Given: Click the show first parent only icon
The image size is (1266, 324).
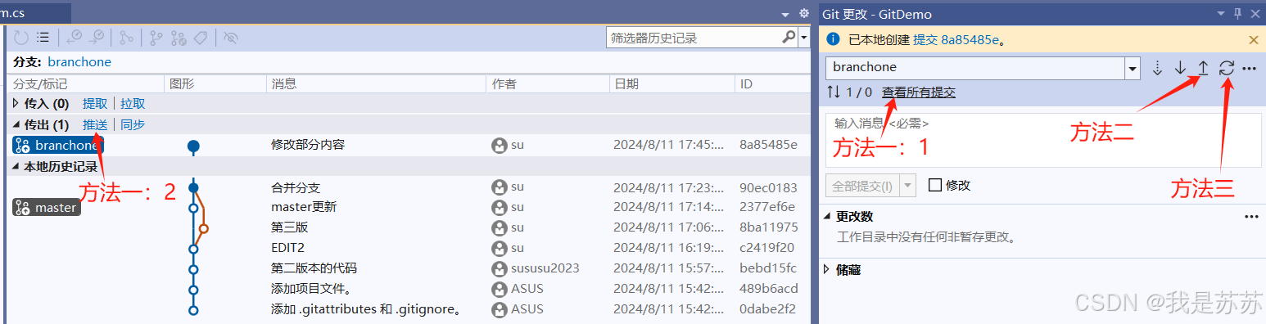Looking at the screenshot, I should click(126, 38).
